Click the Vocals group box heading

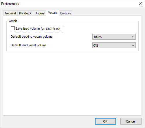(x=13, y=21)
